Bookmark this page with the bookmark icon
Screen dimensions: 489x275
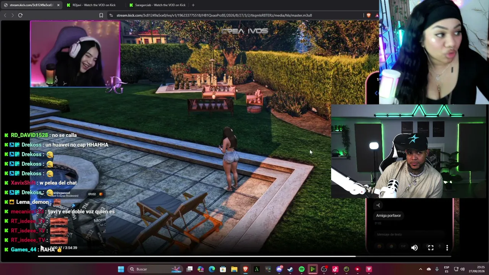[101, 15]
